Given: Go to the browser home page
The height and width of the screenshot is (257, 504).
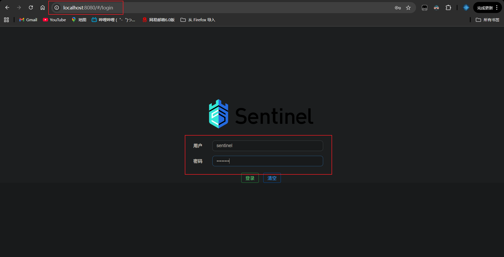Looking at the screenshot, I should pos(43,8).
